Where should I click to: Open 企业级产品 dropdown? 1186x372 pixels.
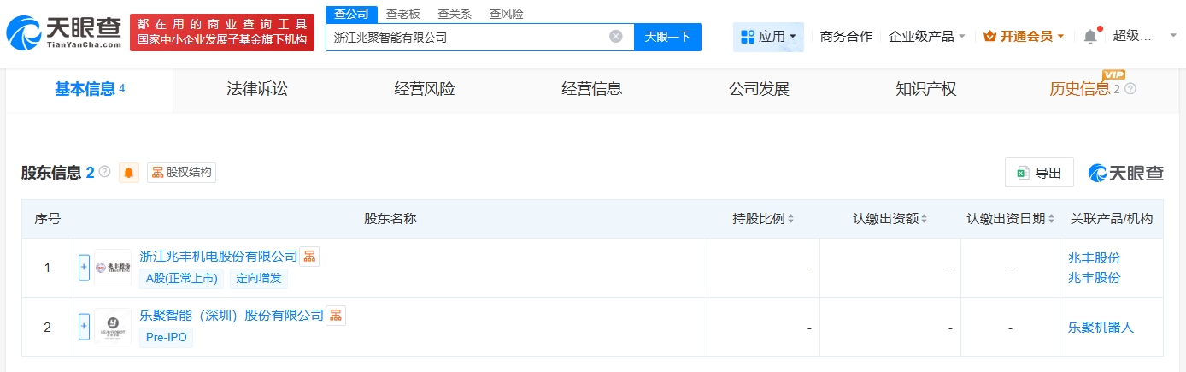(x=926, y=37)
